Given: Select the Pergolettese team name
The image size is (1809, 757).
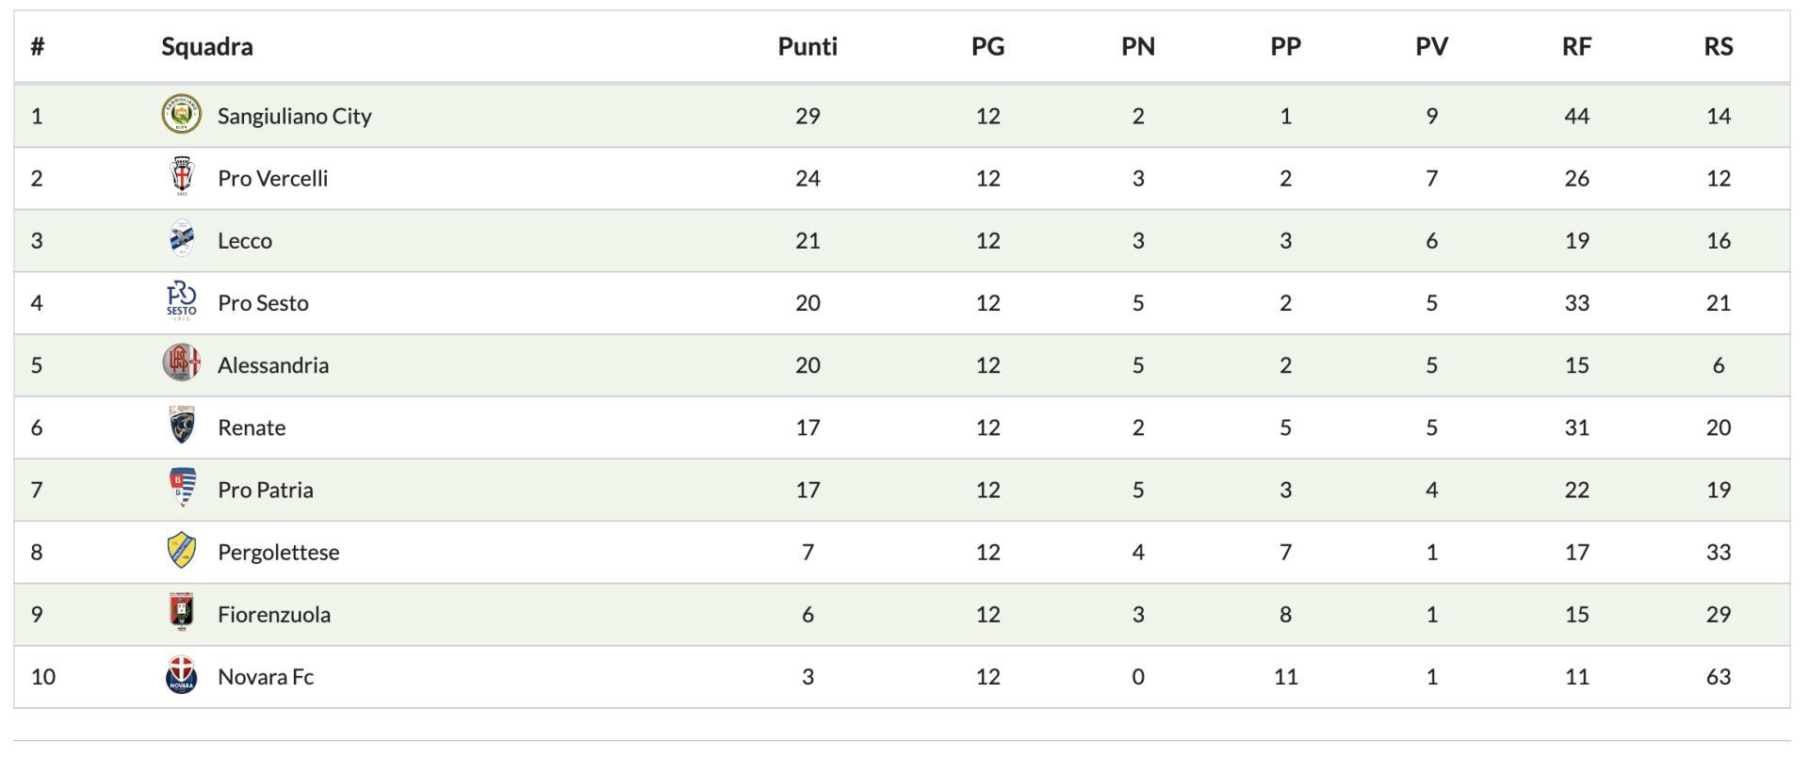Looking at the screenshot, I should (278, 553).
